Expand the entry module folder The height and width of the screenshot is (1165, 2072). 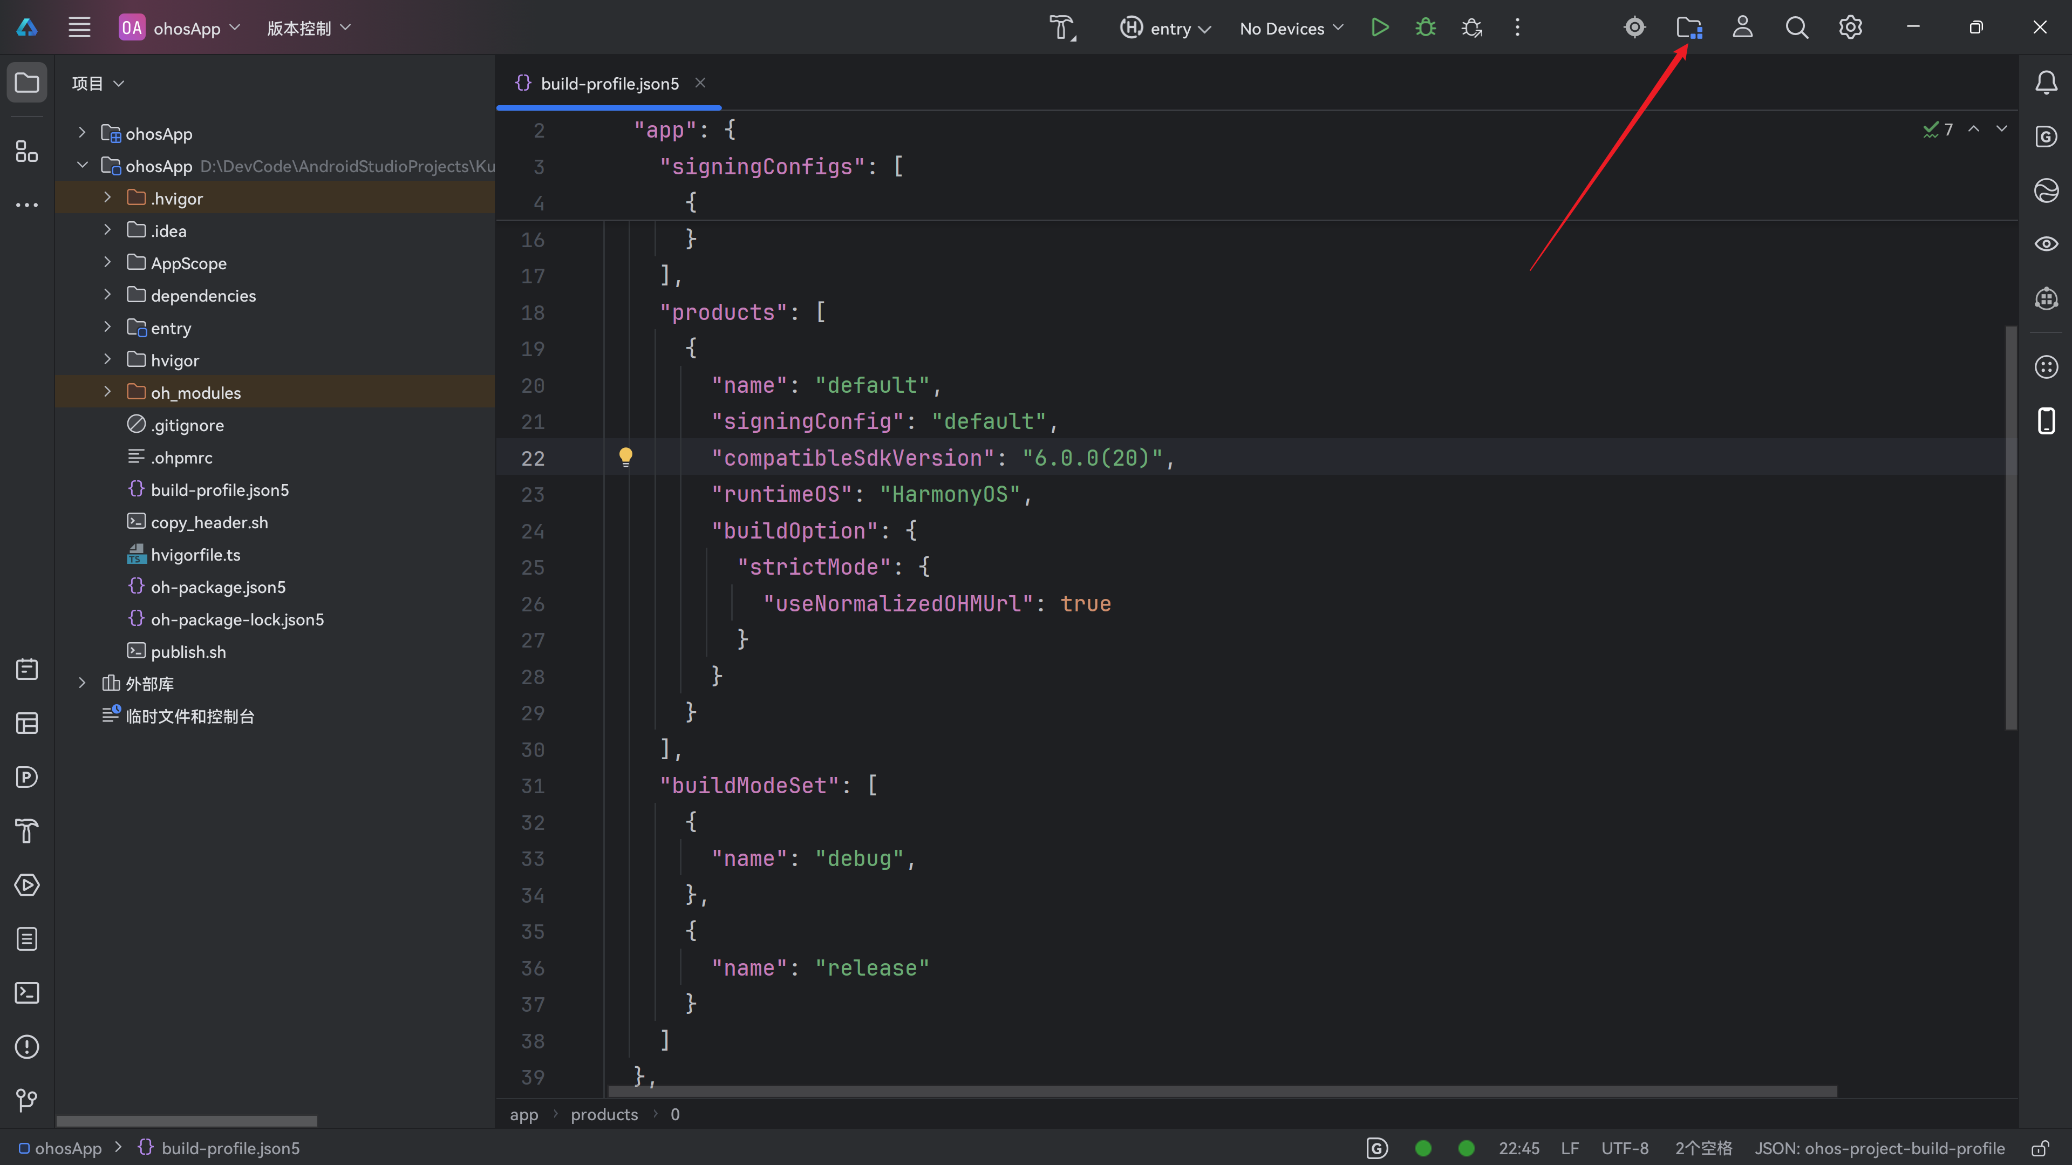[107, 328]
